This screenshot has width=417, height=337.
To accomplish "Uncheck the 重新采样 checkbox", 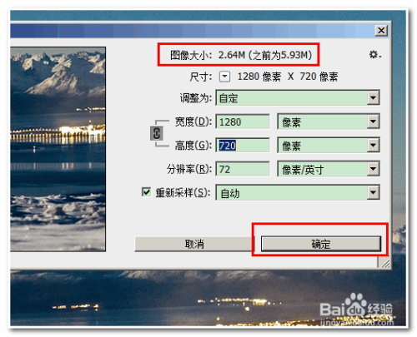I will click(x=146, y=192).
